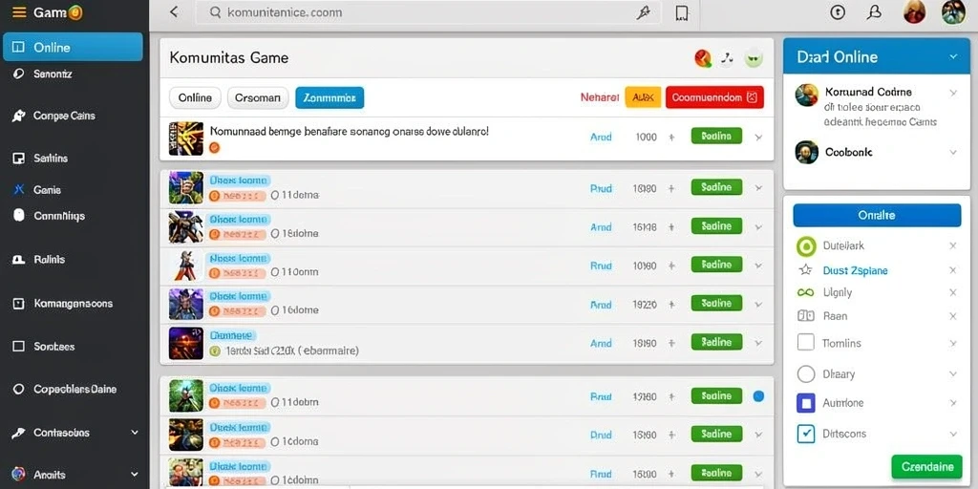Image resolution: width=978 pixels, height=489 pixels.
Task: Click the Ralinis sidebar icon
Action: point(19,260)
